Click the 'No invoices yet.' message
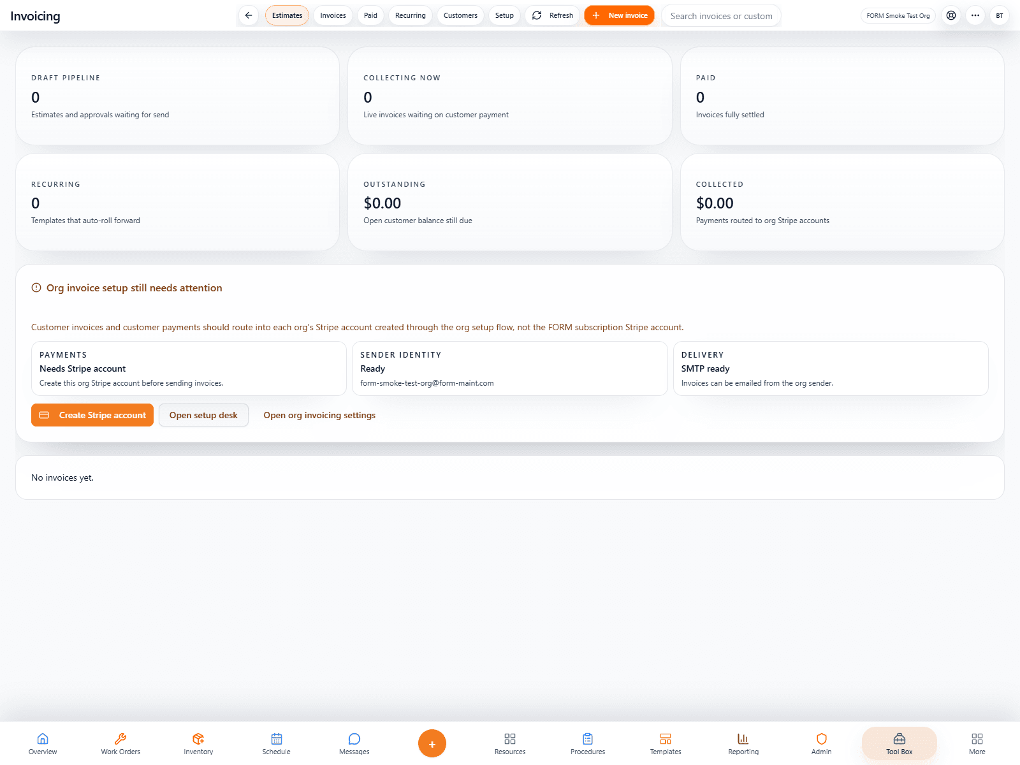Screen dimensions: 1020x765 62,477
